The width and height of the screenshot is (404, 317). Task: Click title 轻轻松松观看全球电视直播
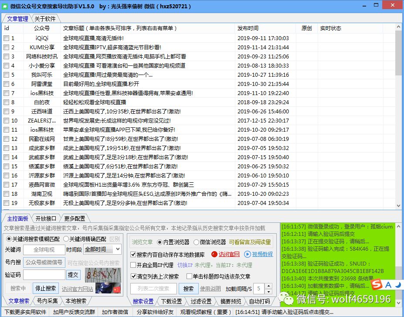[x=95, y=102]
